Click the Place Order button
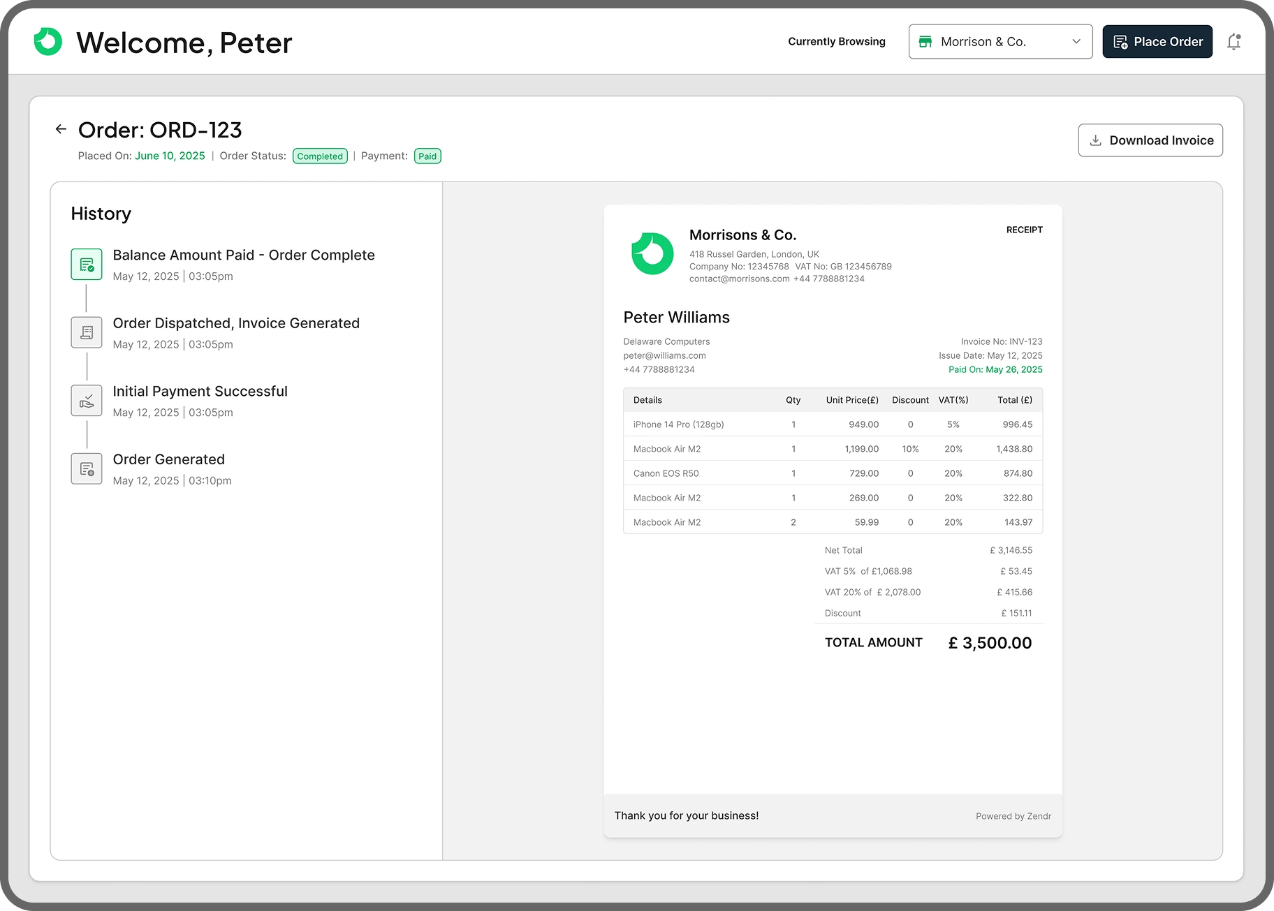 pos(1157,41)
